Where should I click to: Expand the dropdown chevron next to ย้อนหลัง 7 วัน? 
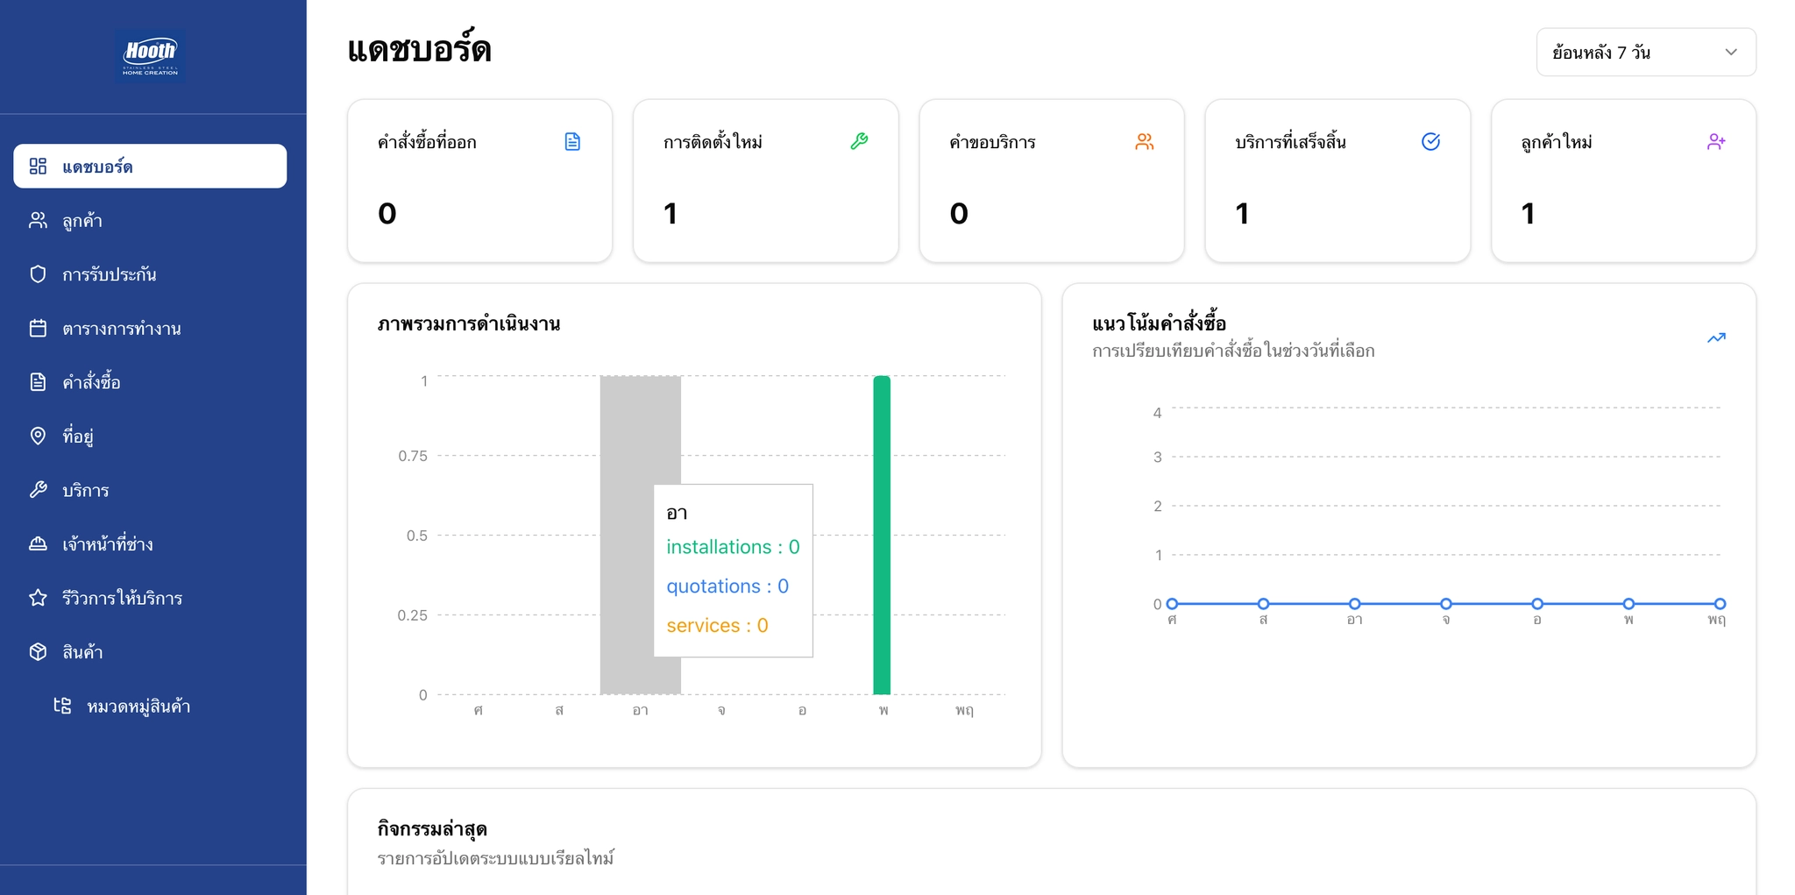point(1731,53)
